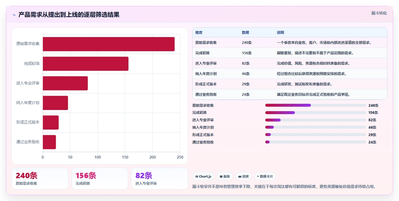This screenshot has width=399, height=201.
Task: Click the Chart.js chip
Action: 203,176
